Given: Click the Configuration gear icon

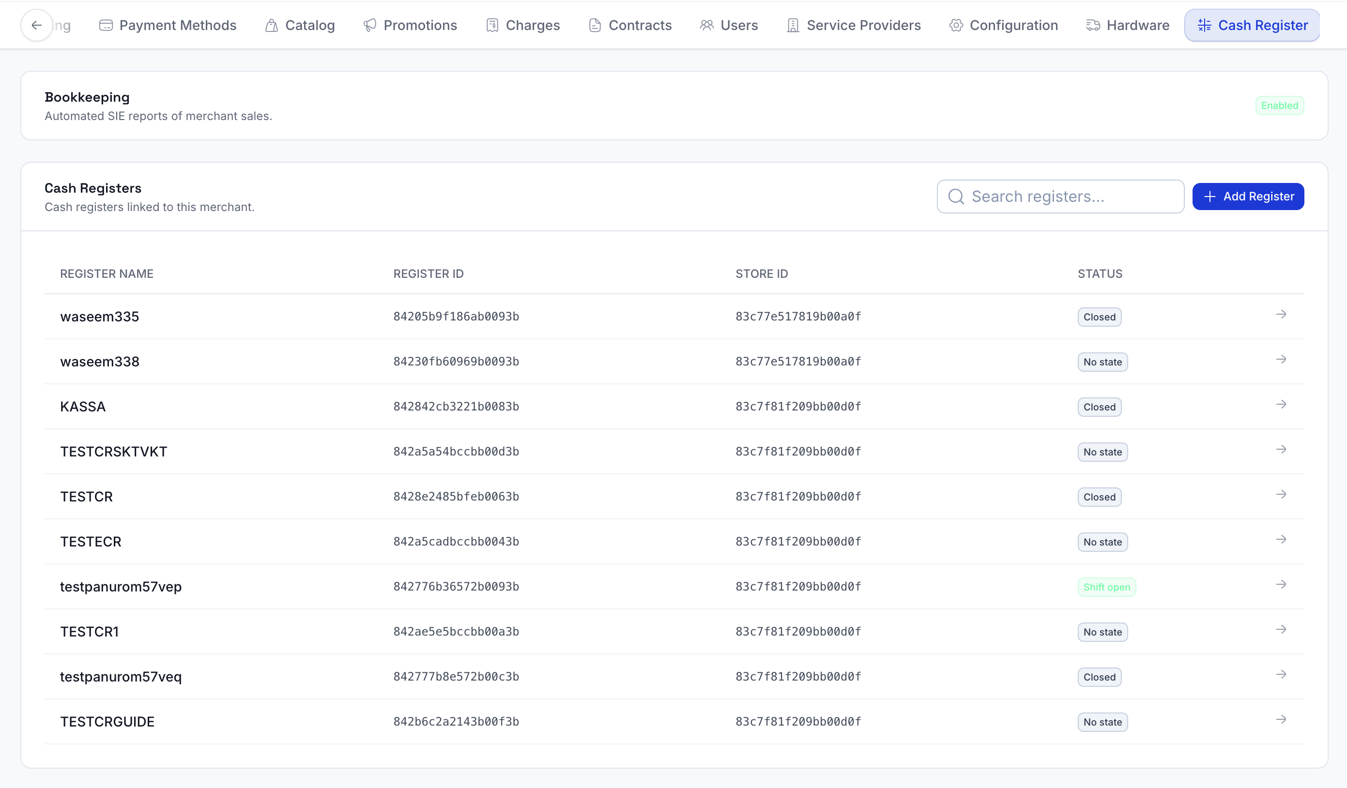Looking at the screenshot, I should 956,25.
